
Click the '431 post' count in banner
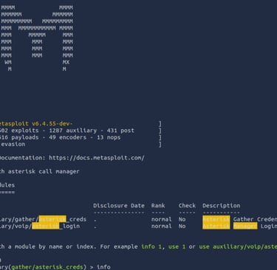pos(120,131)
